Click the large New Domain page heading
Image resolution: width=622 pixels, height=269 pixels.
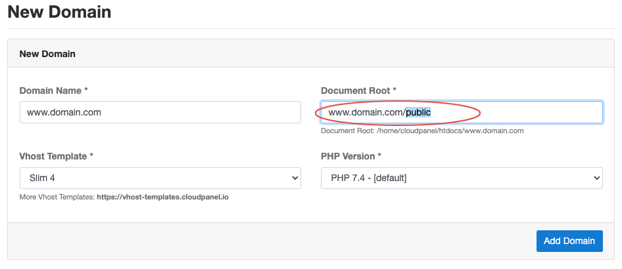pos(59,12)
